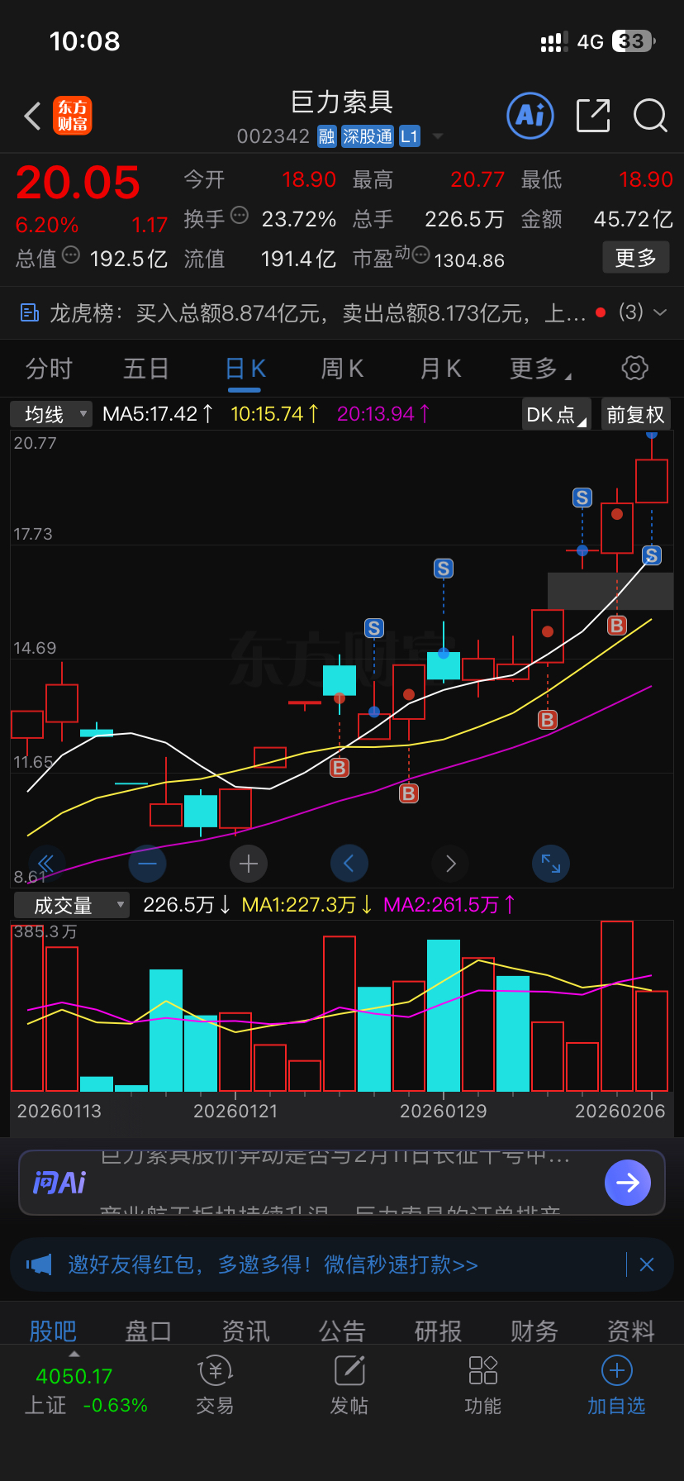Tap the L1 level badge
684x1481 pixels.
[410, 136]
